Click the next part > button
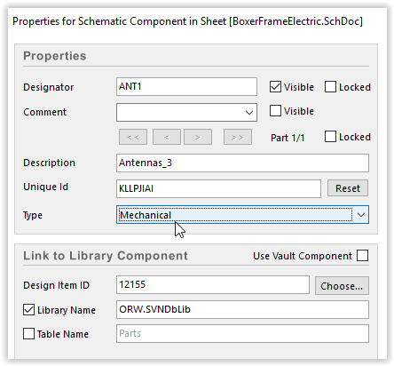 [x=198, y=137]
